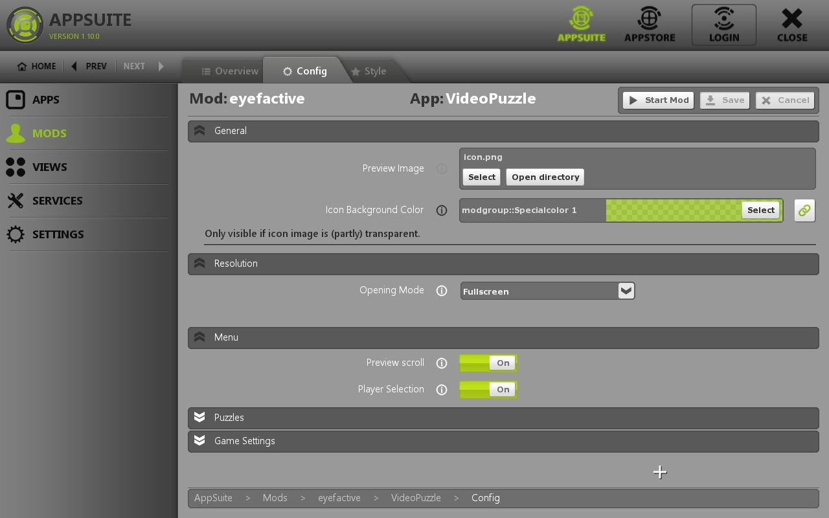Show info for Opening Mode
Viewport: 829px width, 518px height.
pyautogui.click(x=442, y=291)
